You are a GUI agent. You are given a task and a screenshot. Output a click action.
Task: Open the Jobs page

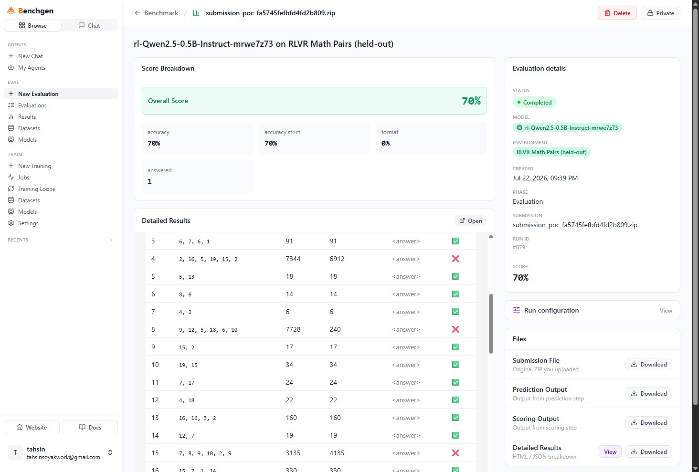(x=61, y=178)
